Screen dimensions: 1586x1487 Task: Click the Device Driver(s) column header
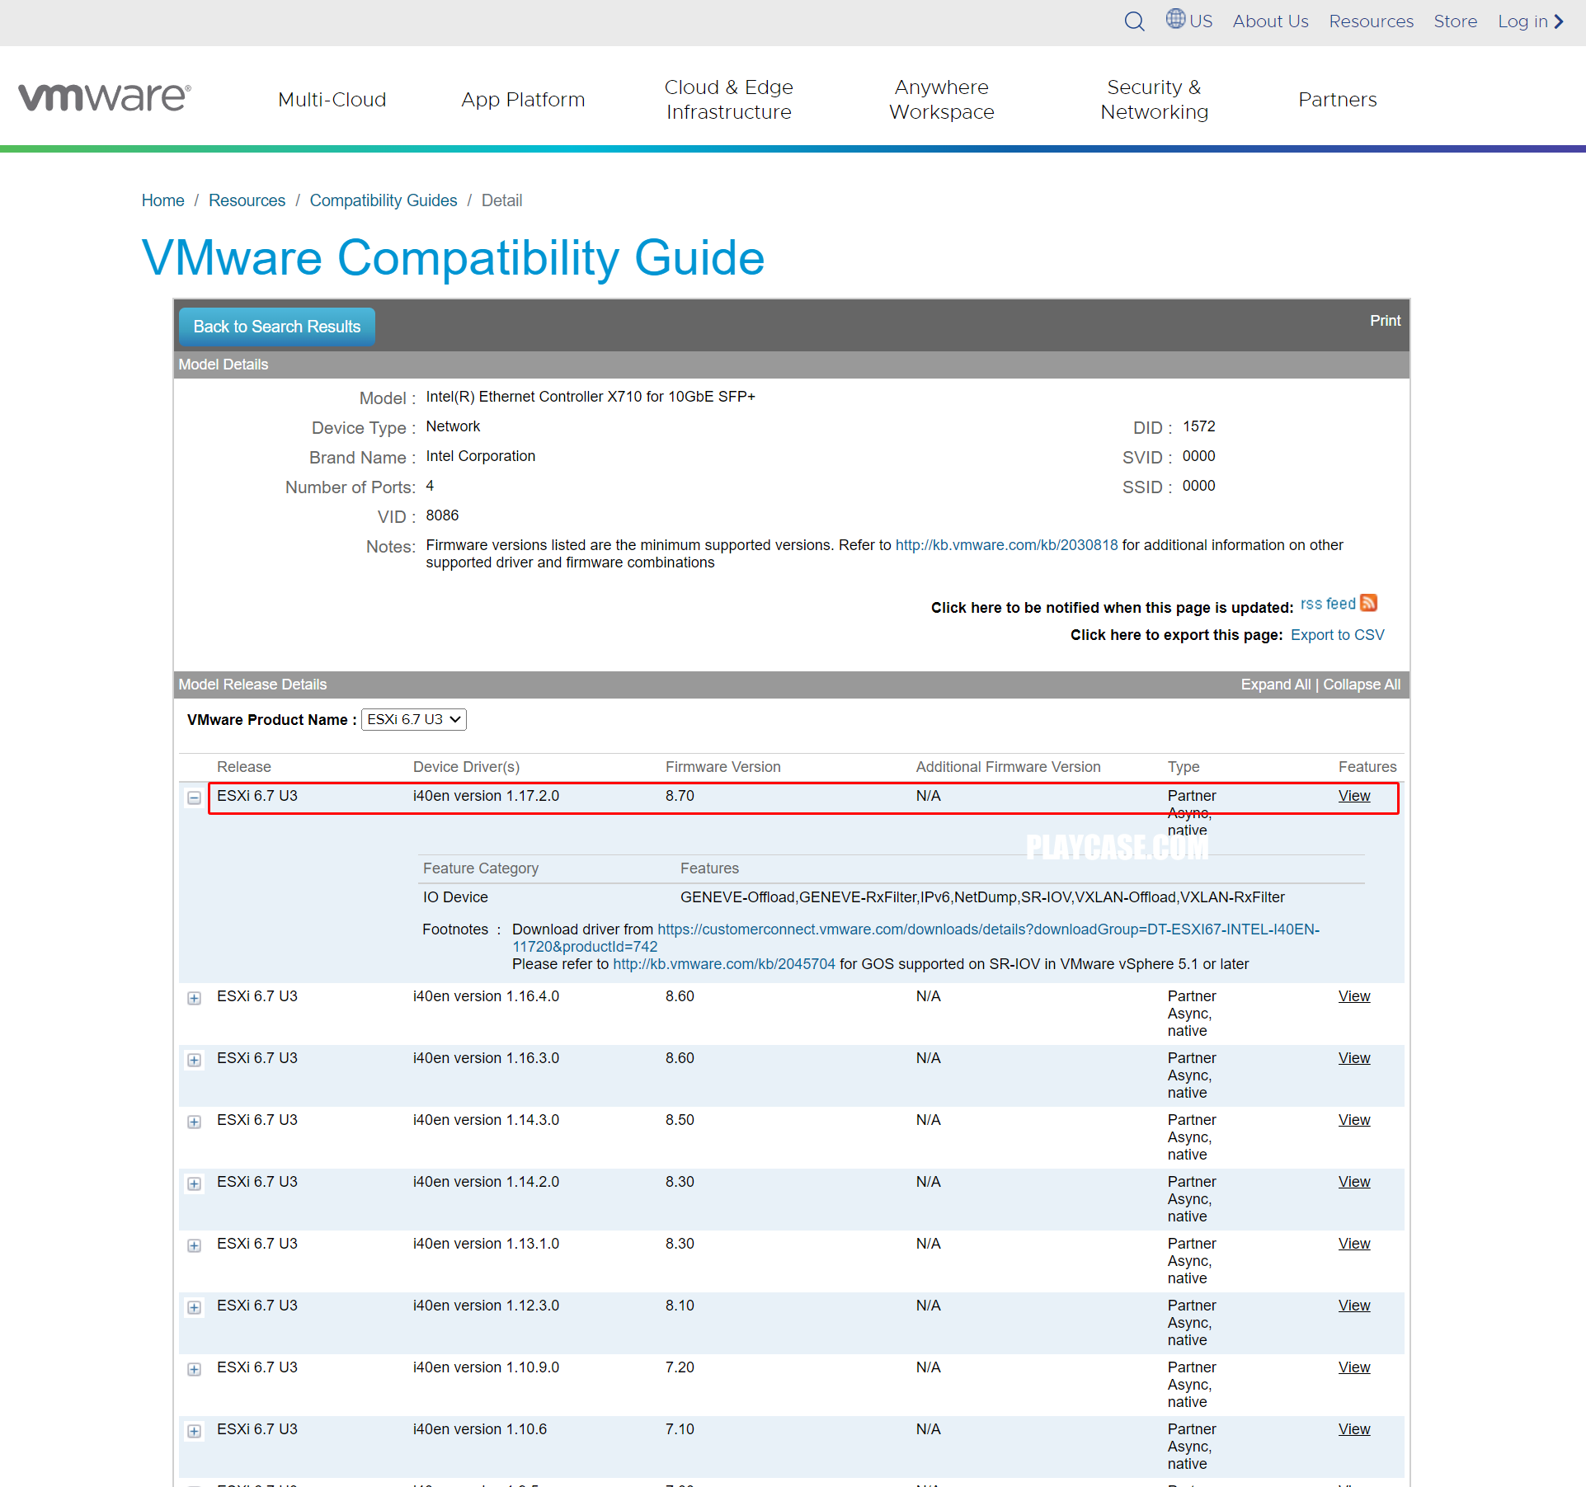pos(466,767)
